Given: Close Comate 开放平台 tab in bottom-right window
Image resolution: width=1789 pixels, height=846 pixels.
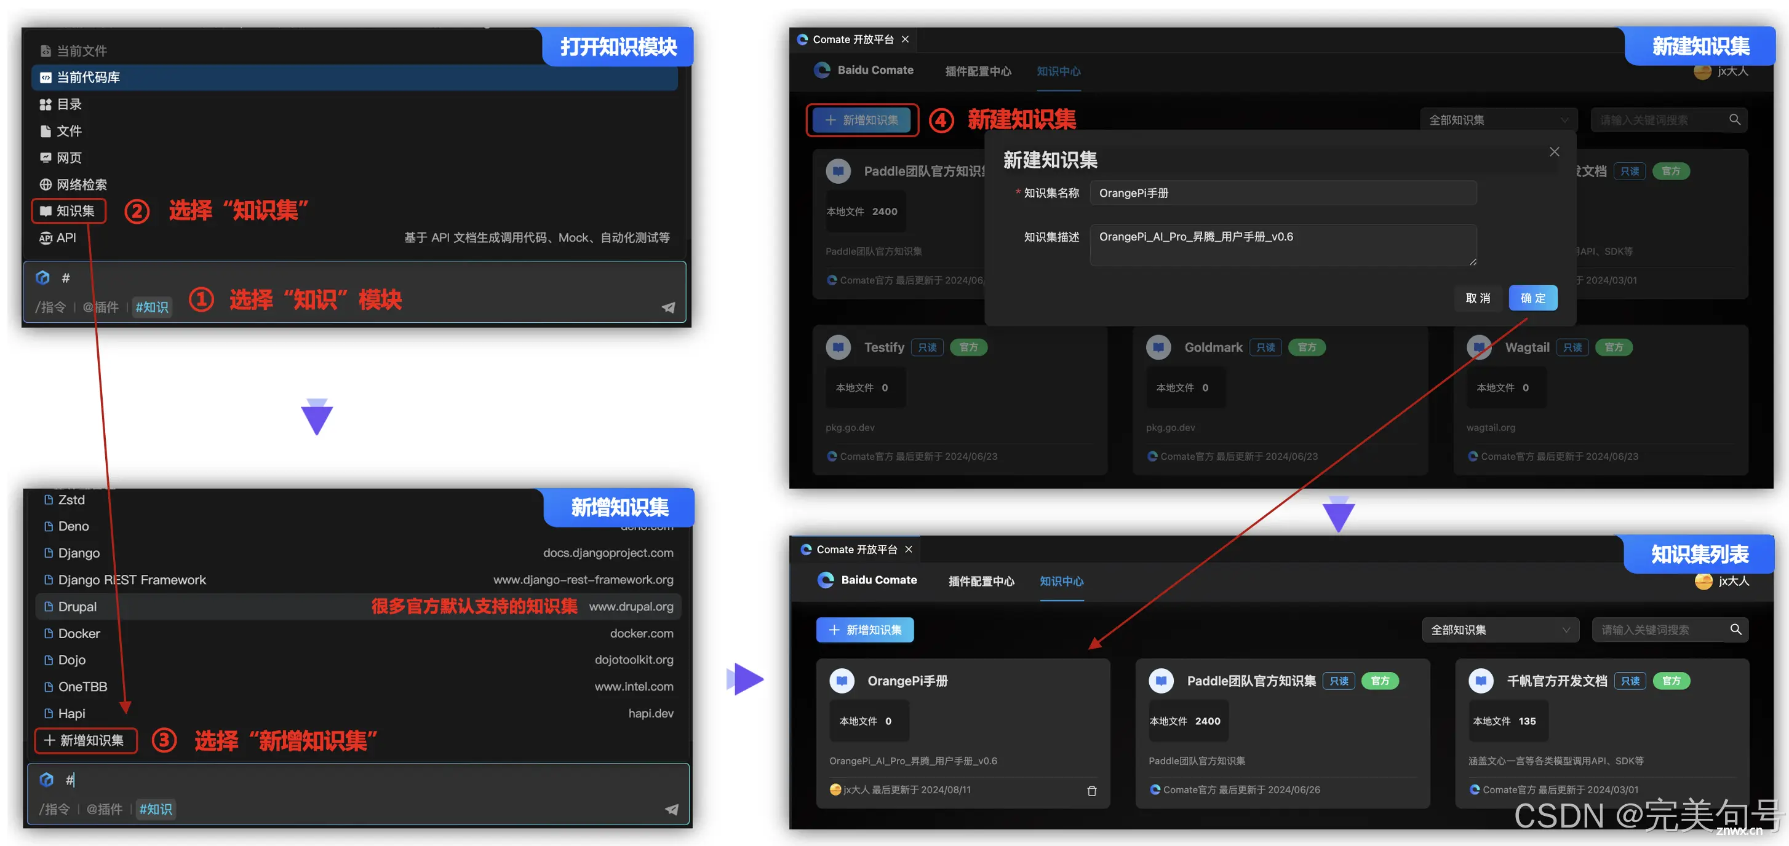Looking at the screenshot, I should click(909, 550).
